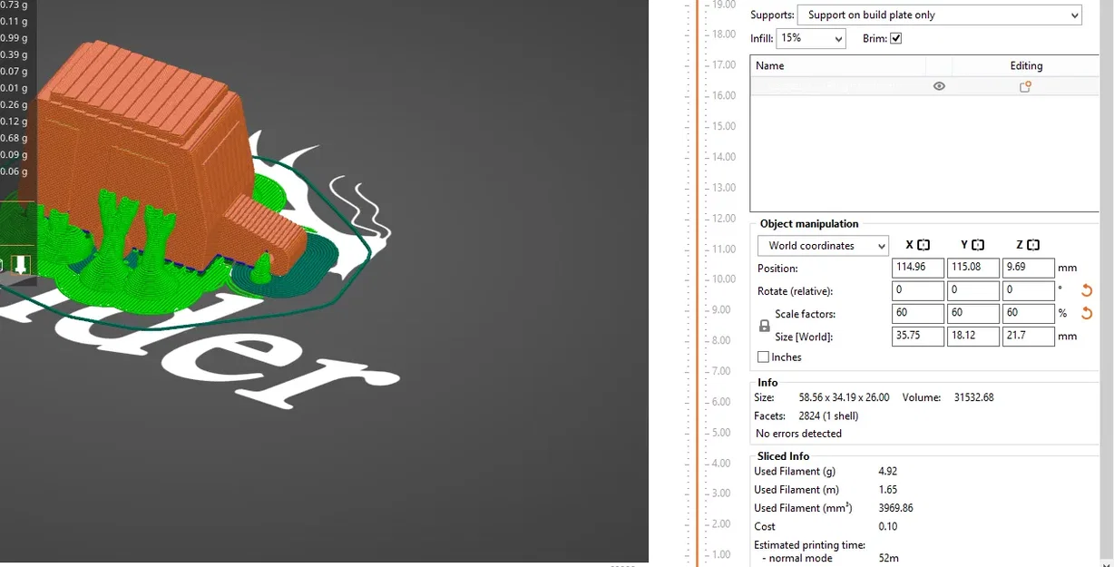The height and width of the screenshot is (567, 1114).
Task: Click the 10.00 mark on the layer ruler
Action: click(x=723, y=279)
